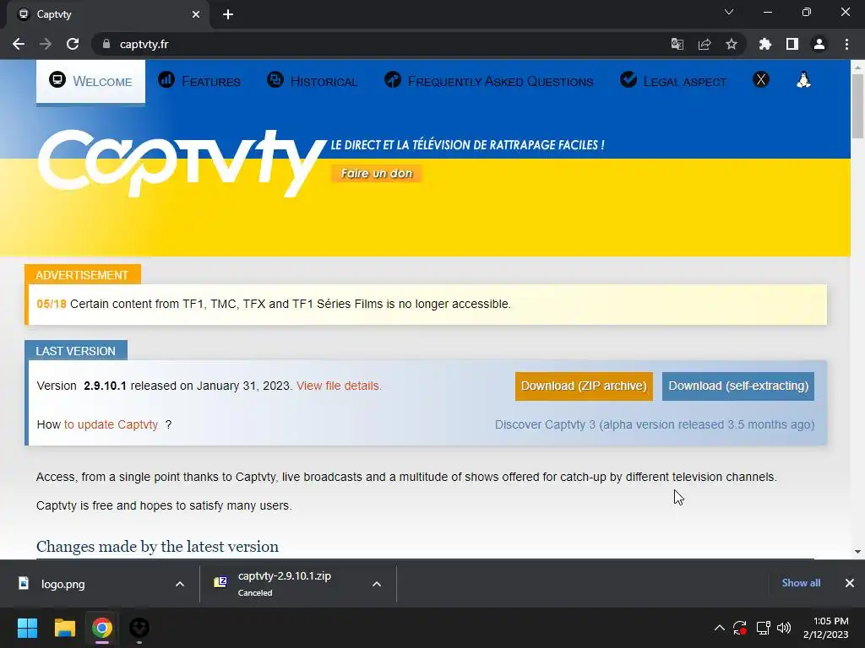This screenshot has height=648, width=865.
Task: Click Download (ZIP archive) button
Action: tap(584, 386)
